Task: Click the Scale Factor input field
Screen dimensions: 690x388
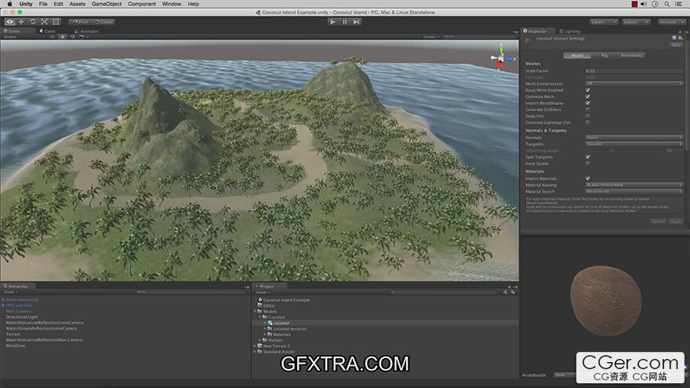Action: pos(634,71)
